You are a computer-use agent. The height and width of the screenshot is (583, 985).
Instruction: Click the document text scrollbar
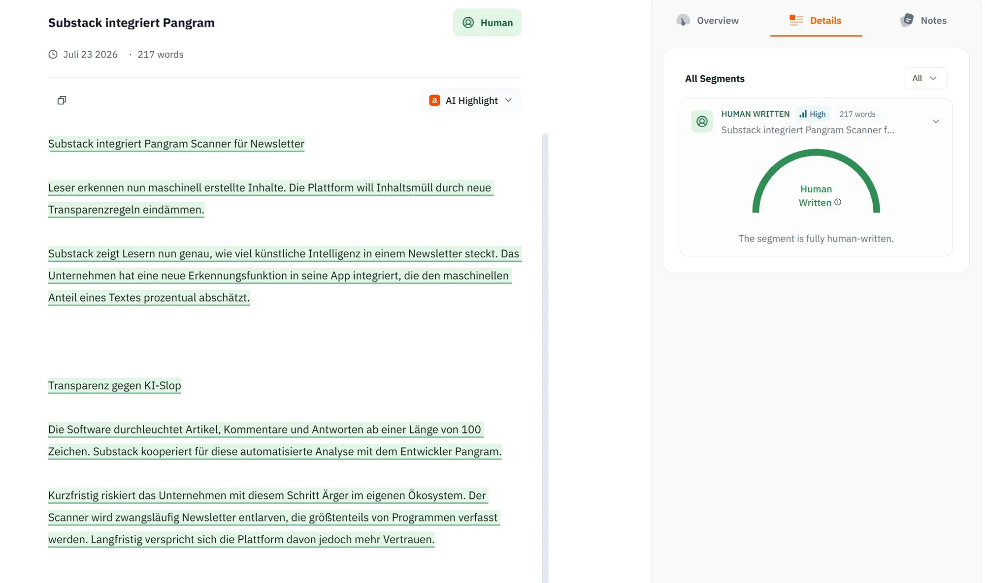545,358
